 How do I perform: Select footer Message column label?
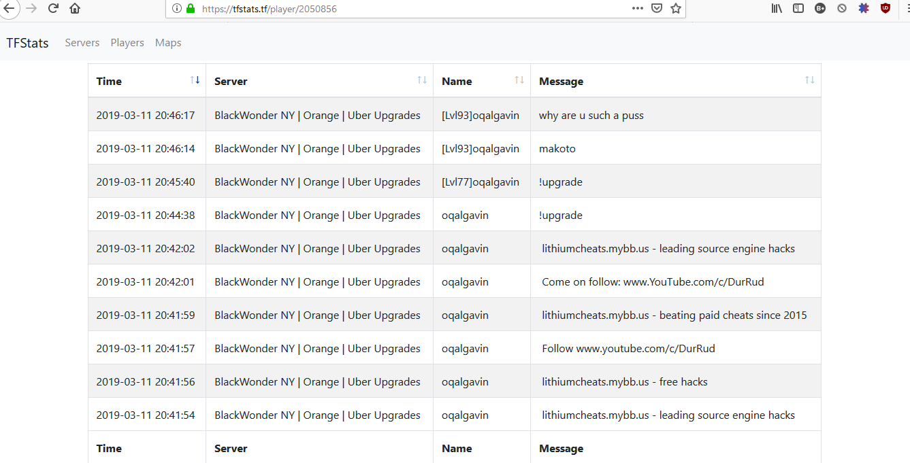point(561,449)
